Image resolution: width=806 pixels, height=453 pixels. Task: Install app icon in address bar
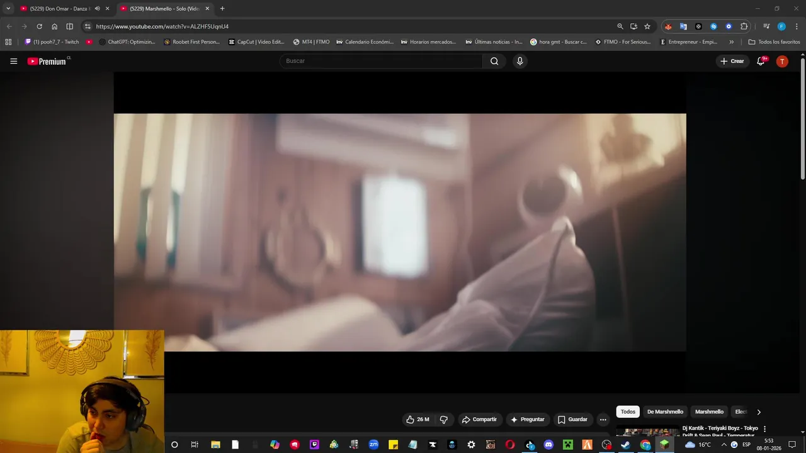coord(633,26)
